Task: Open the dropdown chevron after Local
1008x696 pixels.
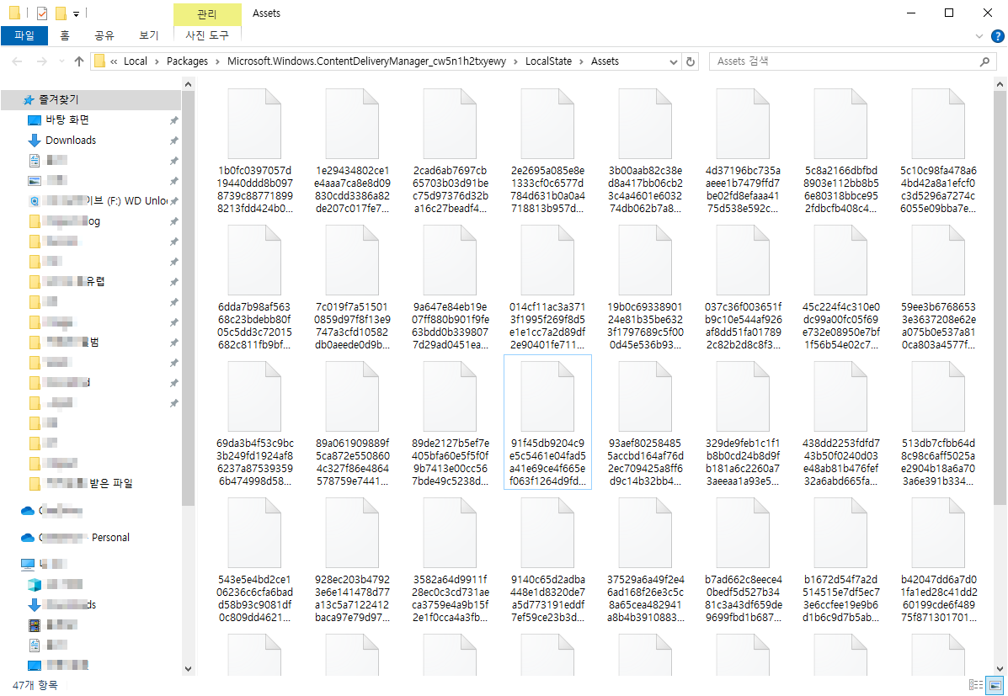Action: [x=157, y=61]
